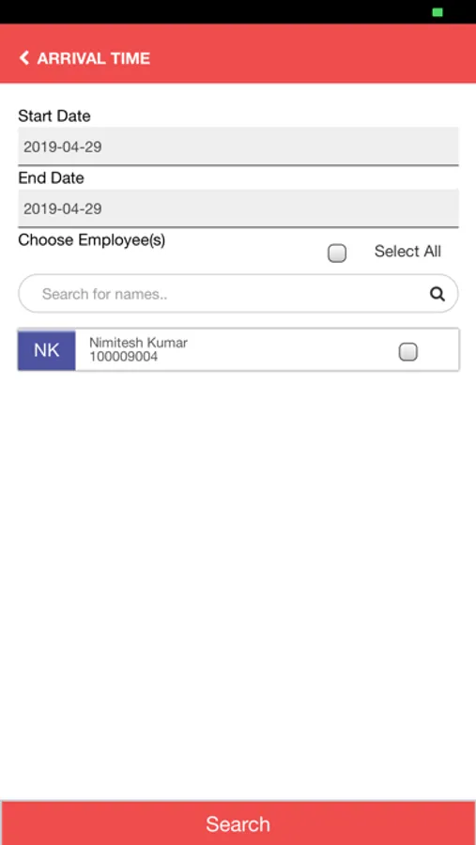476x845 pixels.
Task: Tick the Select All checkbox
Action: point(337,253)
